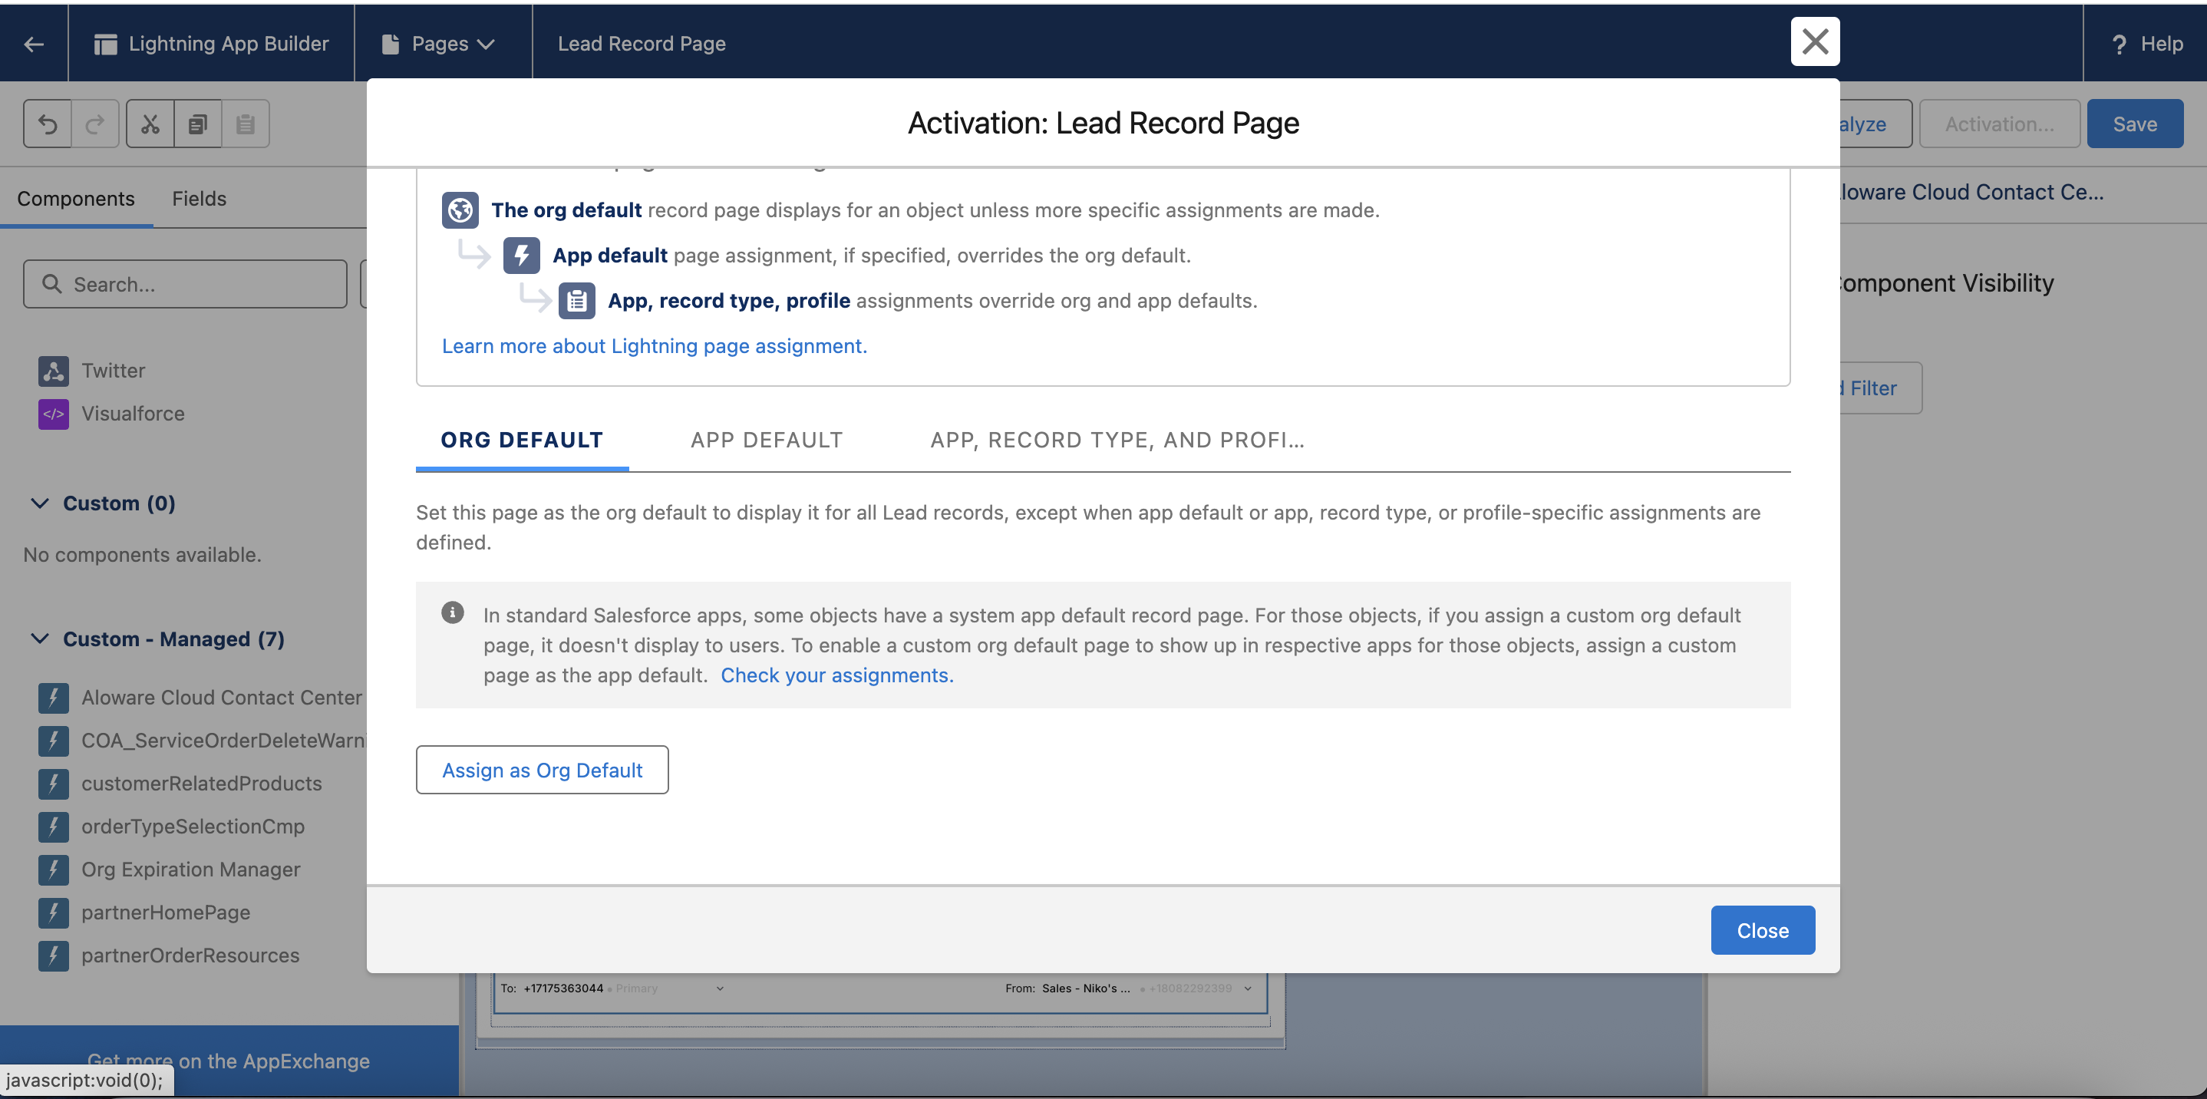
Task: Select the APP DEFAULT tab
Action: [x=767, y=441]
